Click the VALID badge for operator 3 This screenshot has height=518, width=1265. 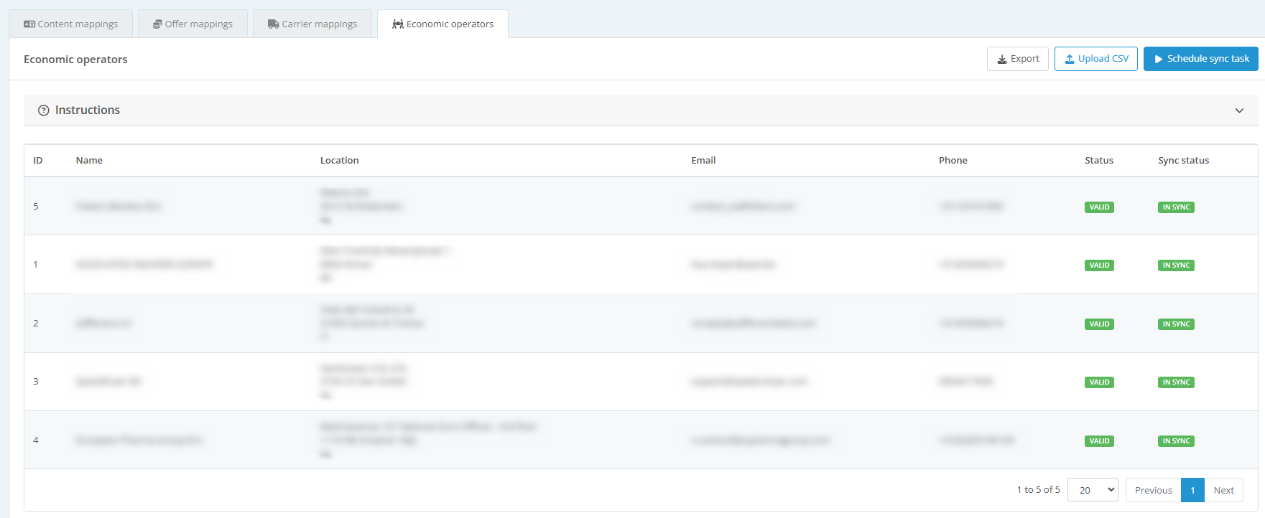(x=1099, y=382)
